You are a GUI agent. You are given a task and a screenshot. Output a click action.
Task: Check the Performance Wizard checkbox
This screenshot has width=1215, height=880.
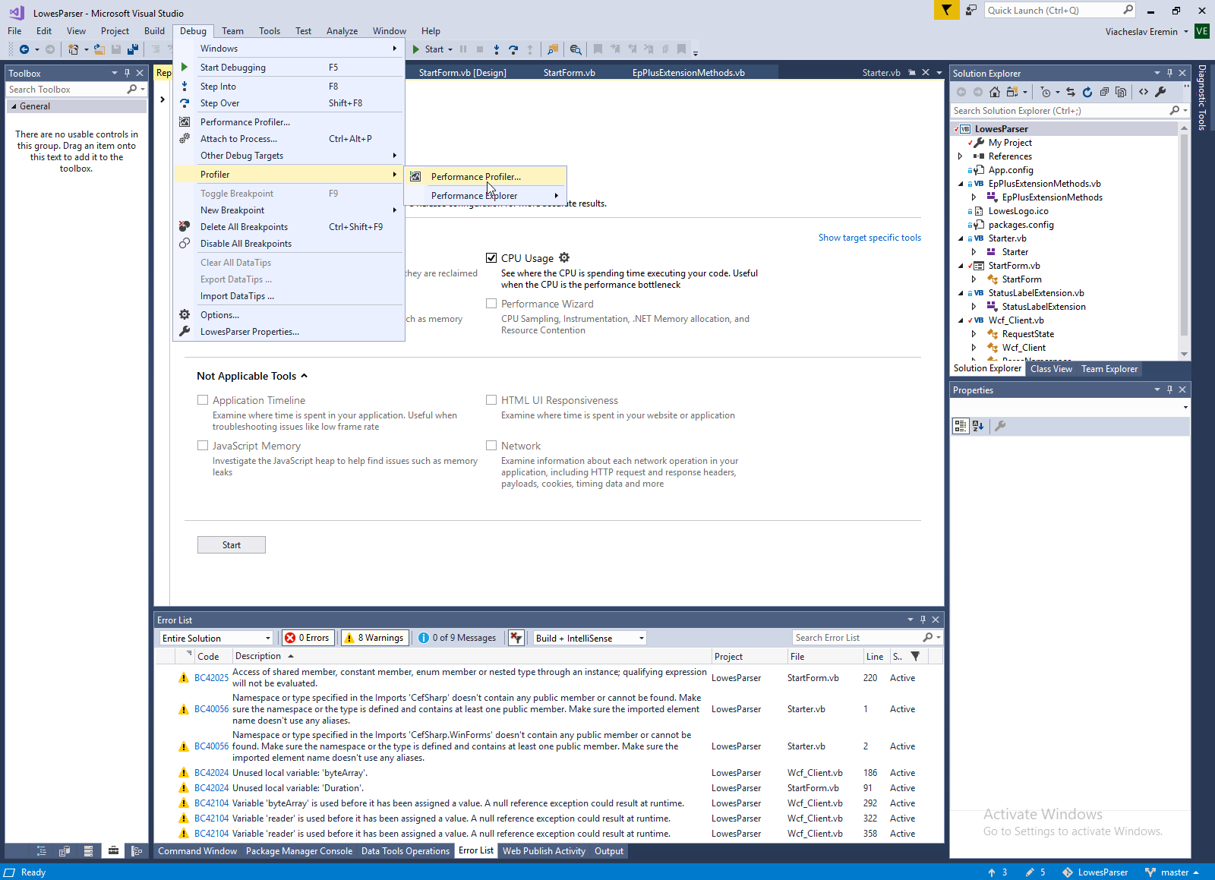pos(491,304)
